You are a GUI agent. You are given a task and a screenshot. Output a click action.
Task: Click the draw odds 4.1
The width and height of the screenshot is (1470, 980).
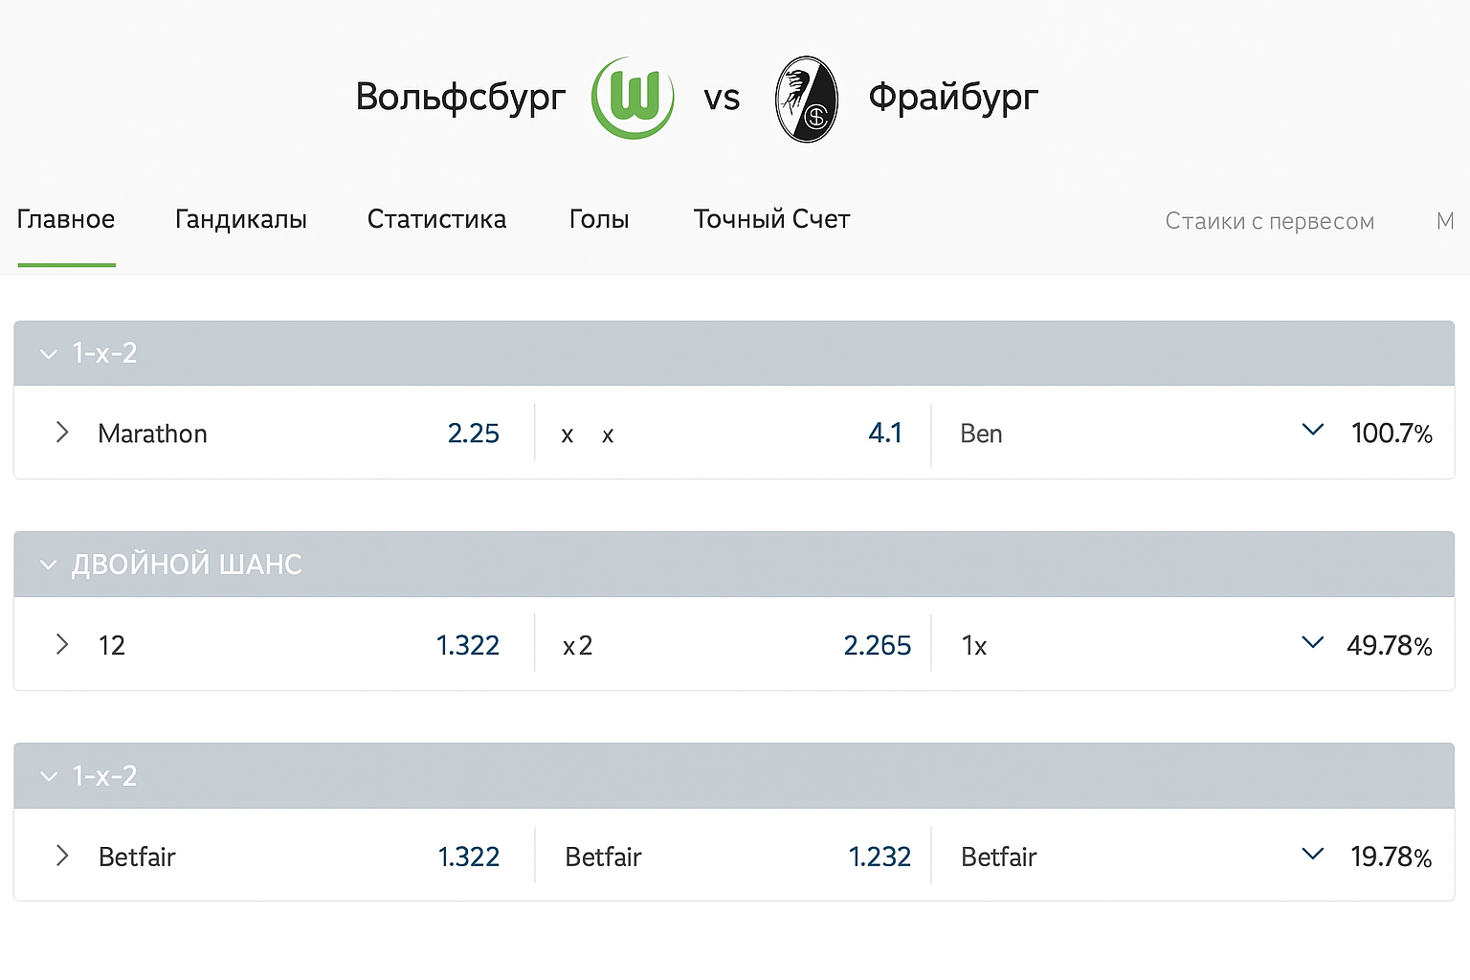(x=885, y=434)
